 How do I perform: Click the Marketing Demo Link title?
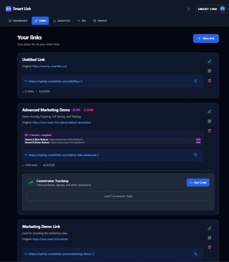(x=41, y=227)
